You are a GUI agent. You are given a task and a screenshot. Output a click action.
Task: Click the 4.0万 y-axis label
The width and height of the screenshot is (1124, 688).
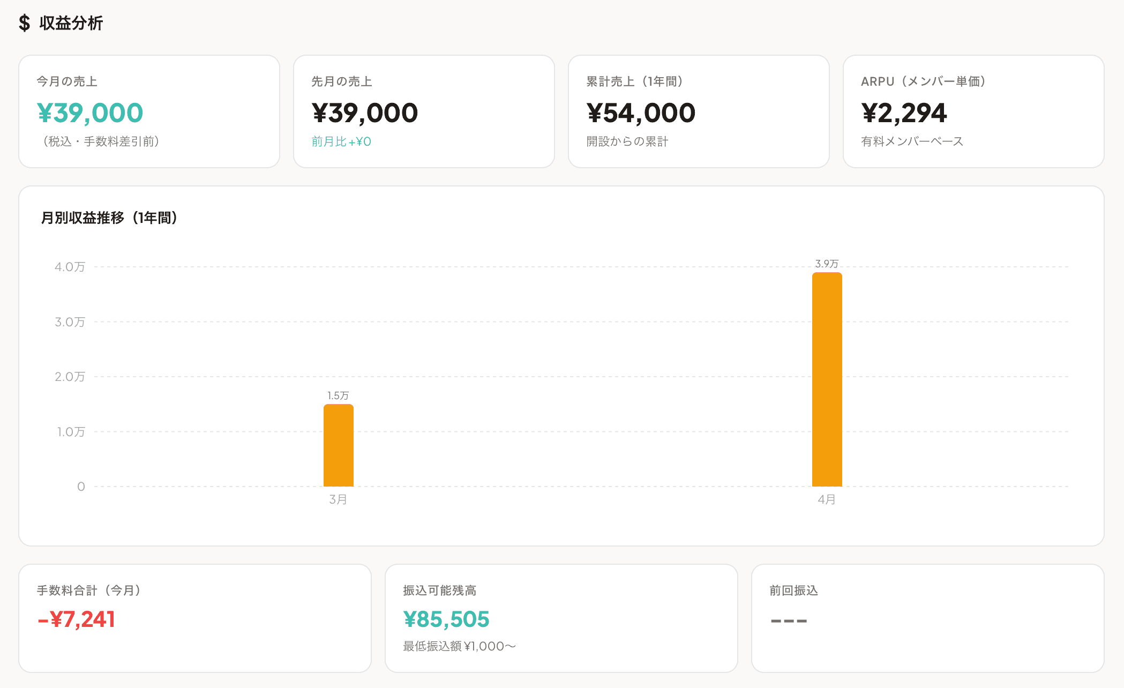[70, 267]
